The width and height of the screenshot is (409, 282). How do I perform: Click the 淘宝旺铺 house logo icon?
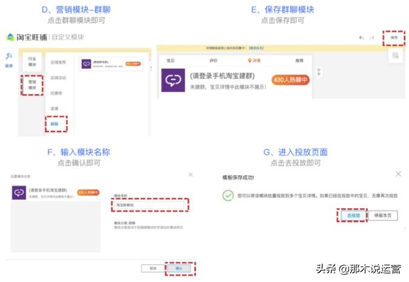10,37
